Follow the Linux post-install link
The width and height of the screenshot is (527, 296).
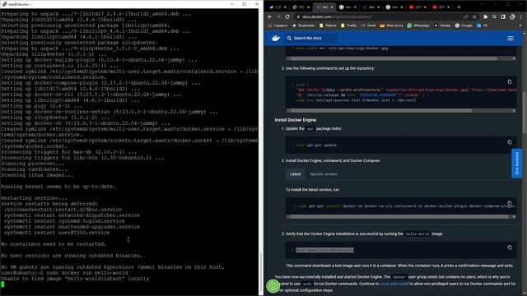[394, 284]
